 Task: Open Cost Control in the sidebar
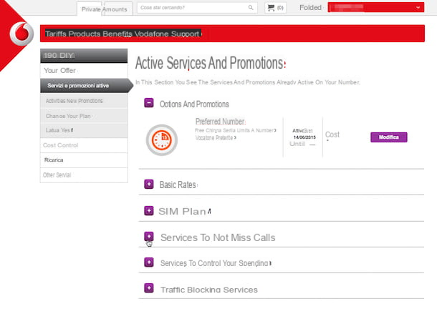click(84, 145)
